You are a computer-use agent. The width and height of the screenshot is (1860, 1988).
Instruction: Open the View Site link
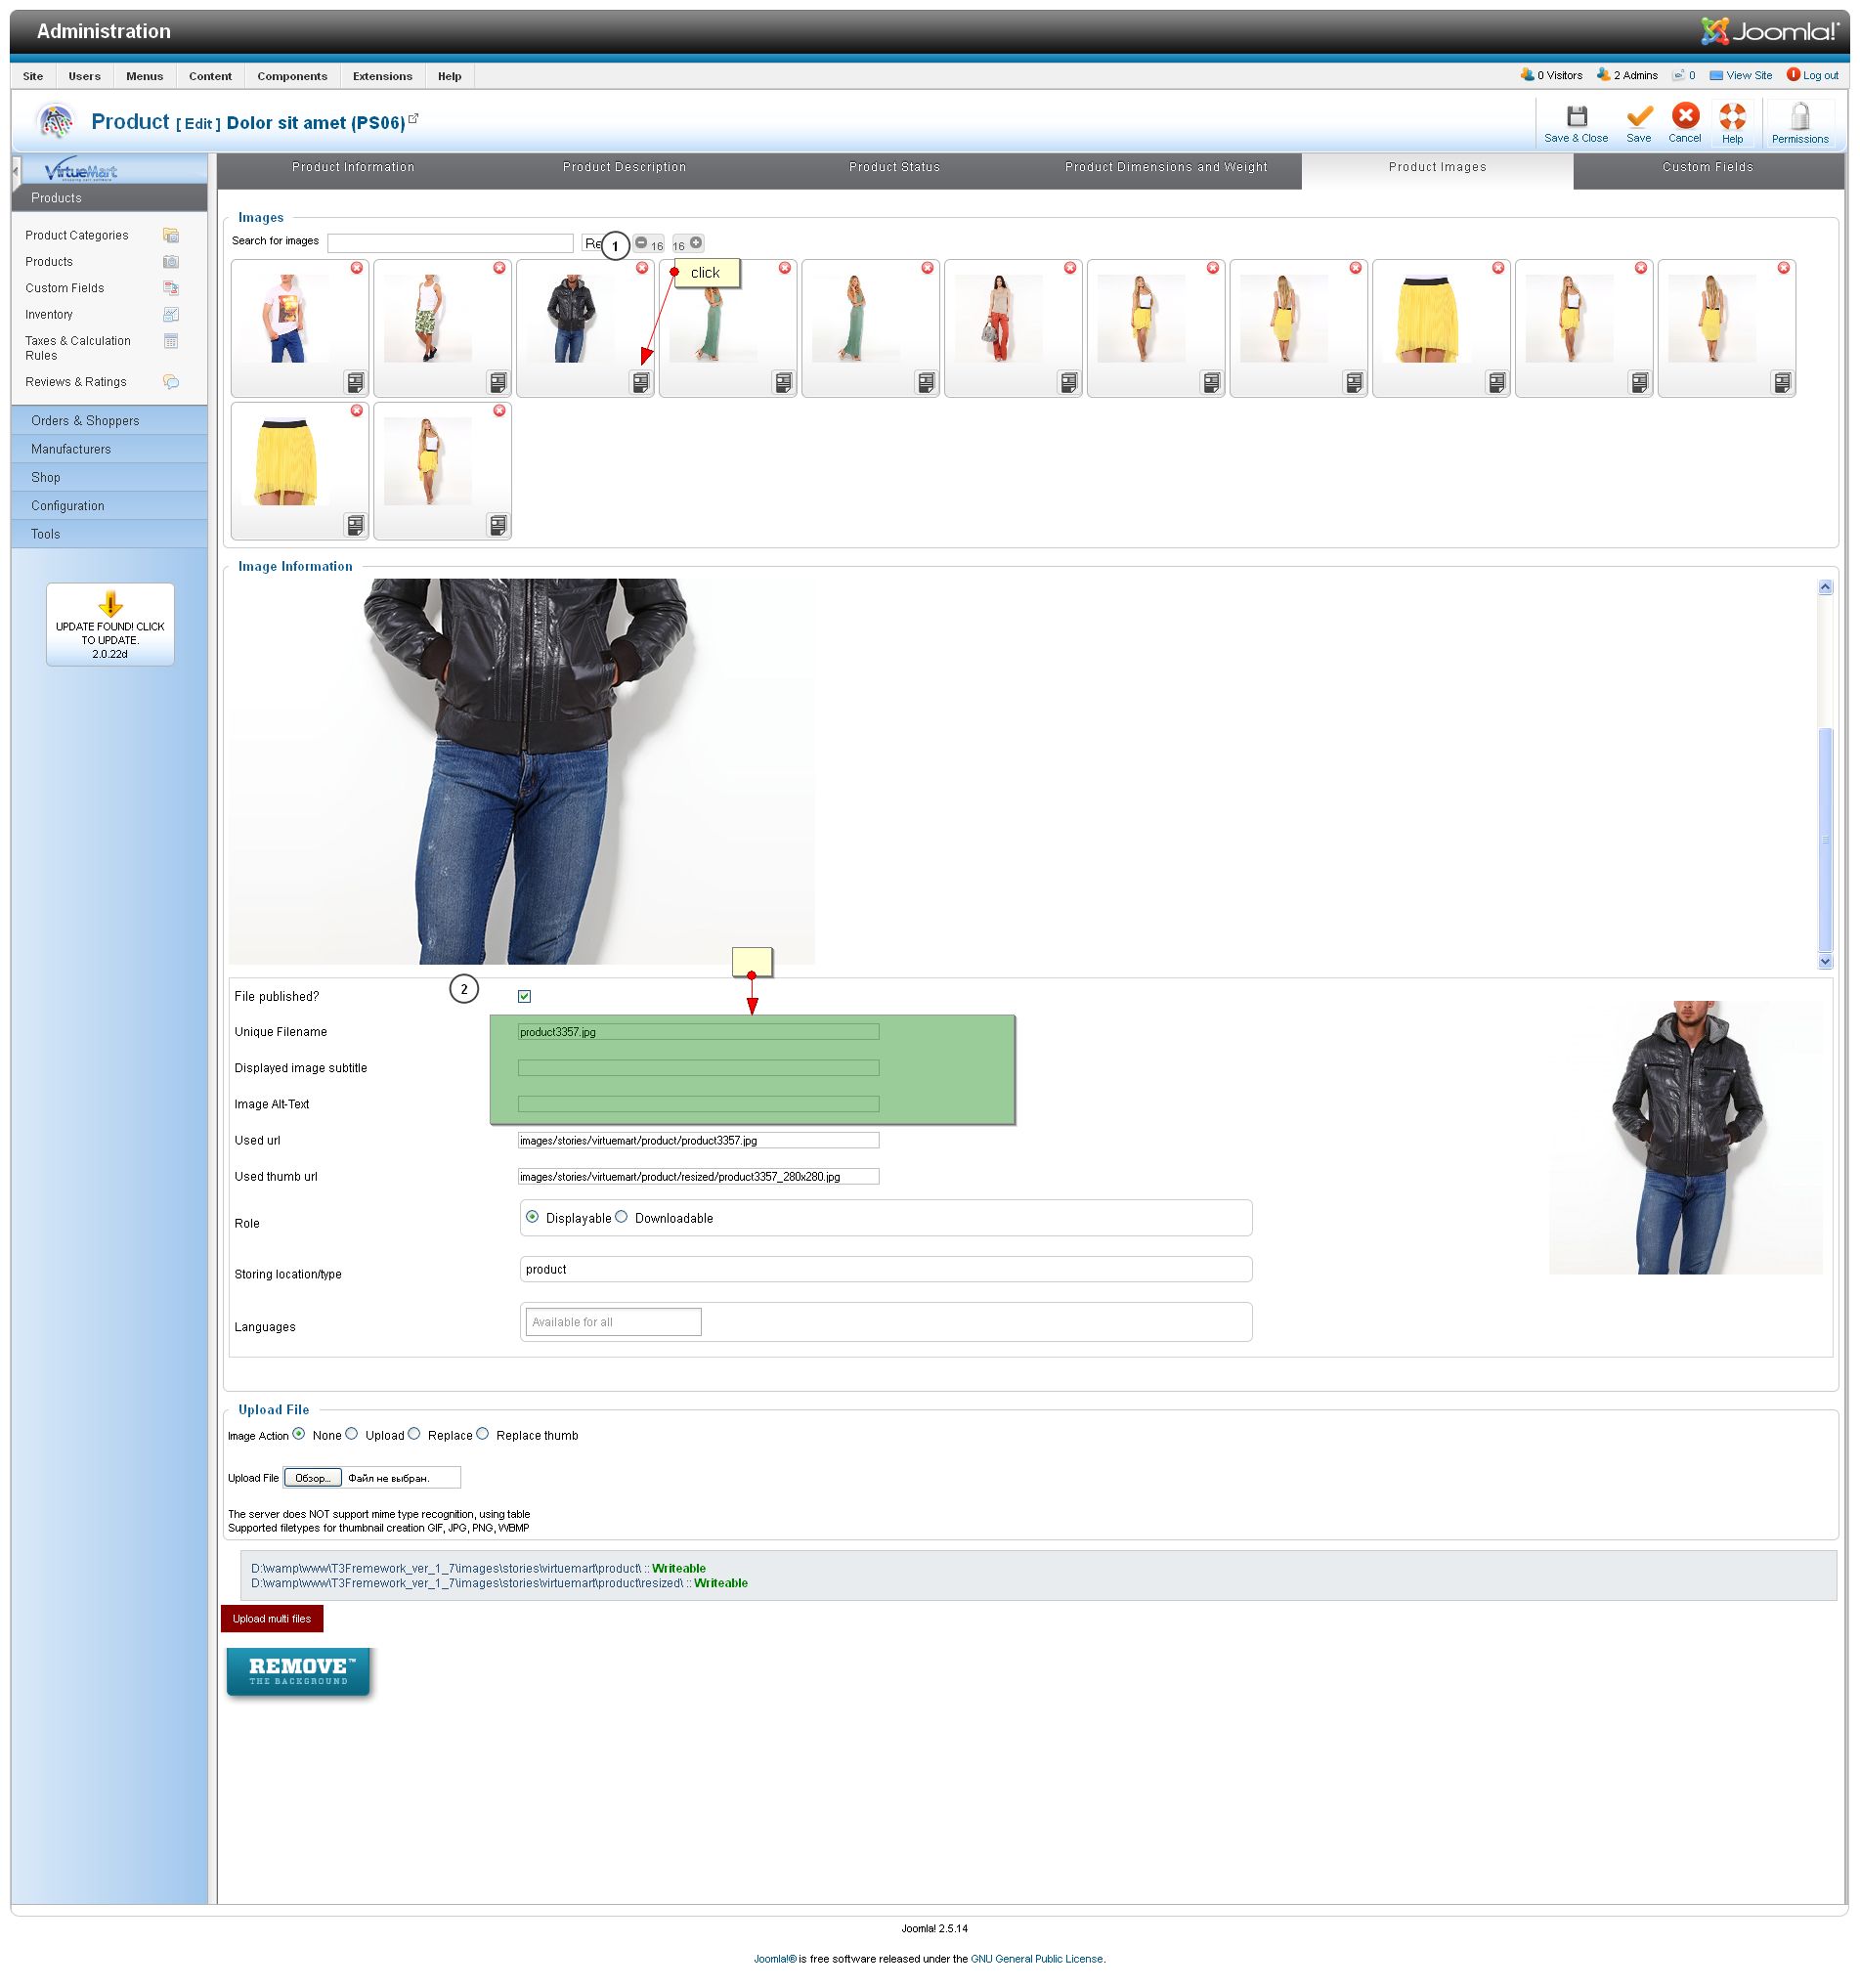(x=1748, y=76)
